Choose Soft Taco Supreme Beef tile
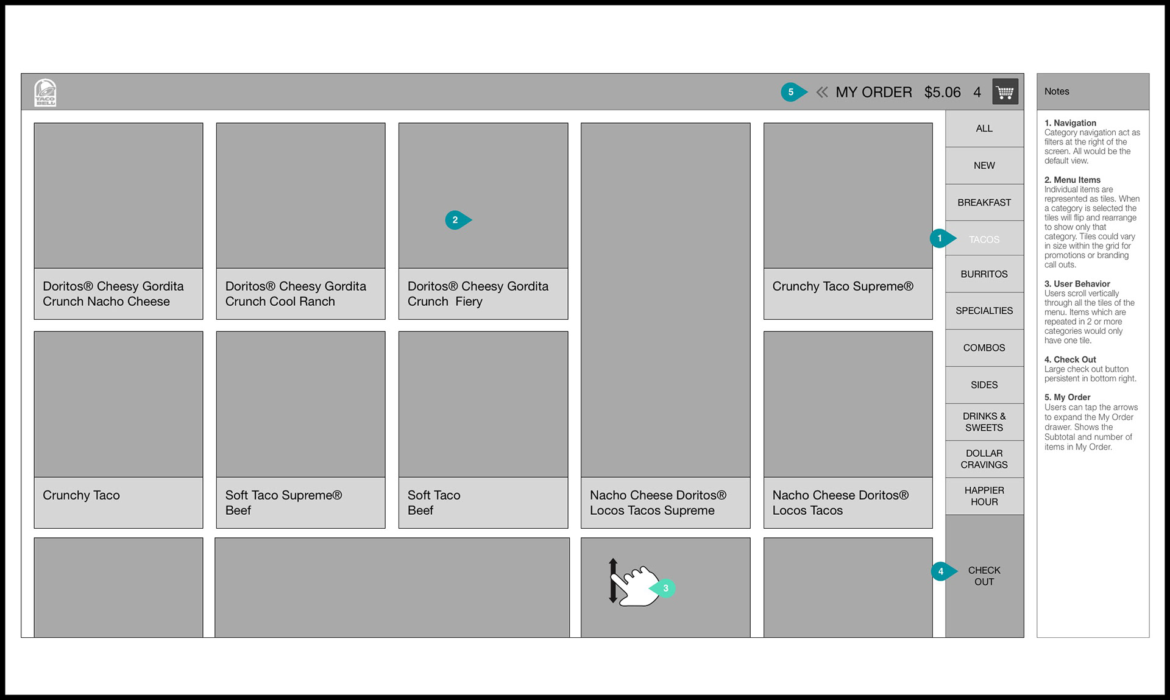The height and width of the screenshot is (700, 1170). tap(300, 430)
